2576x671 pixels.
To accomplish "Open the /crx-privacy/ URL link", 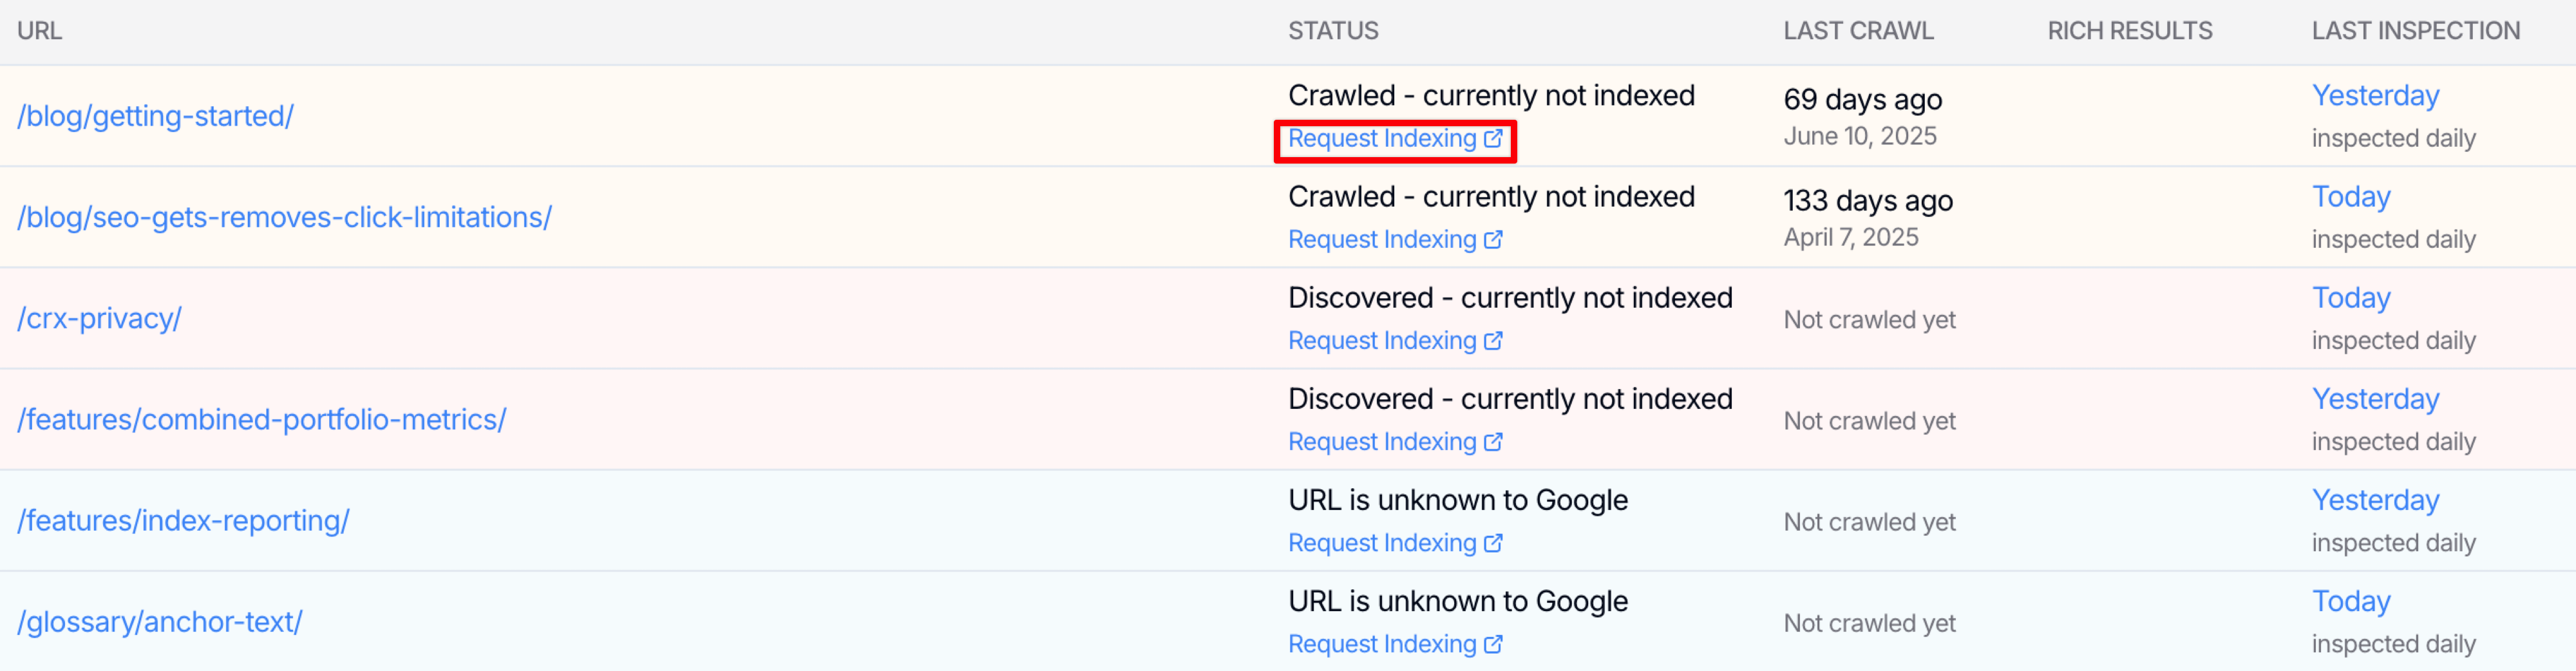I will click(99, 318).
